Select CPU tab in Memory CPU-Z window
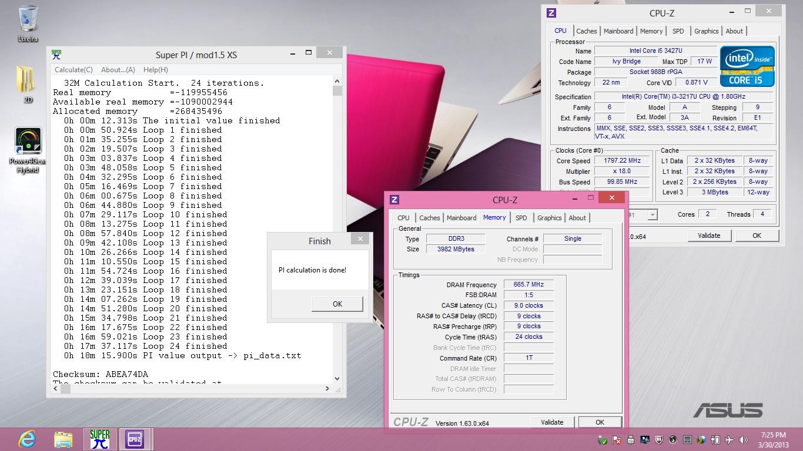The image size is (803, 451). pyautogui.click(x=404, y=218)
